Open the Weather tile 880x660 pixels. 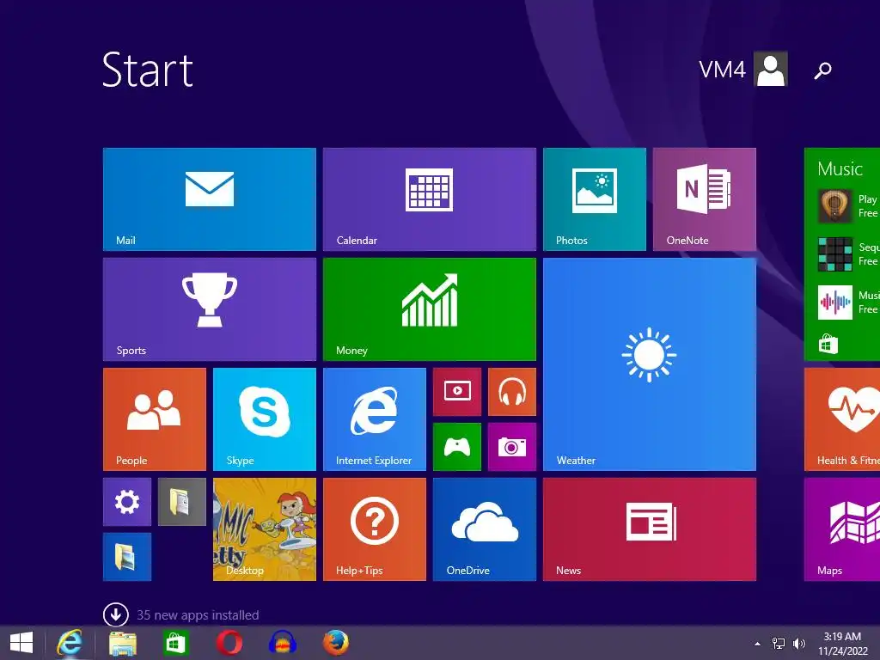coord(650,364)
